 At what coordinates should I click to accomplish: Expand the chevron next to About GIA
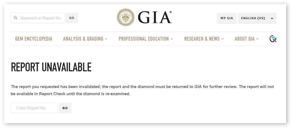pyautogui.click(x=257, y=39)
